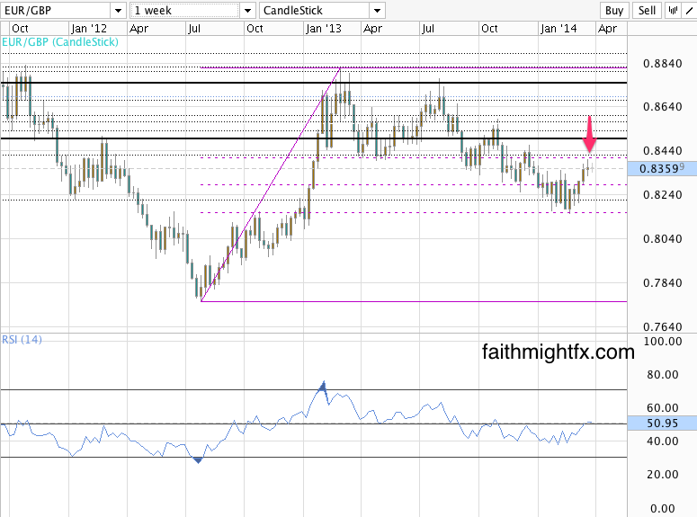
Task: Click the CandleStick chart type field
Action: click(x=314, y=10)
